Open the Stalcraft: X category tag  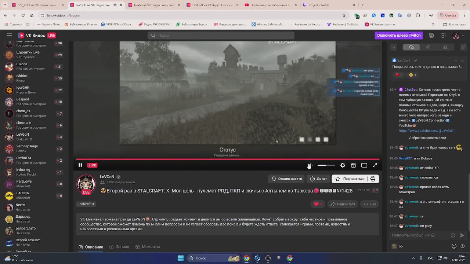click(86, 204)
